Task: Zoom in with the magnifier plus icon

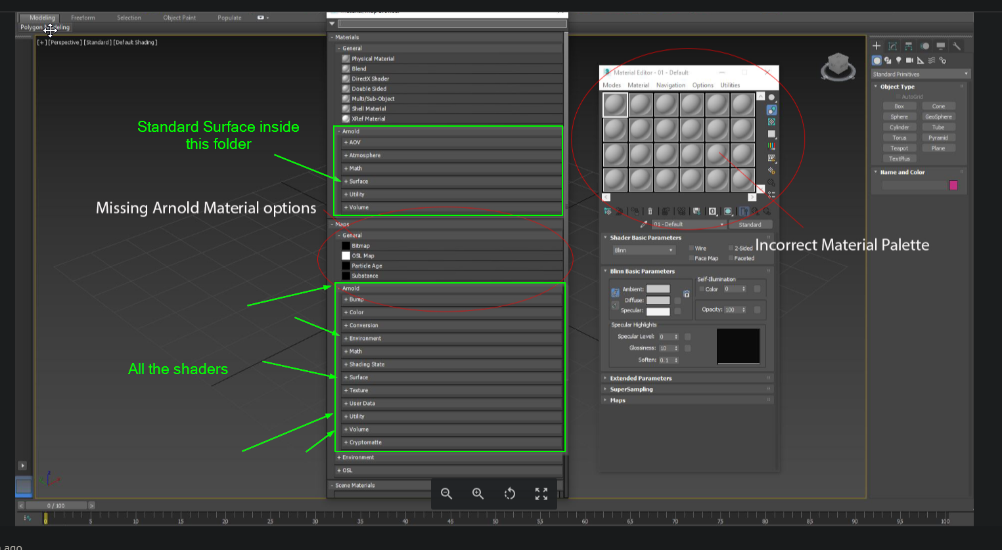Action: coord(478,494)
